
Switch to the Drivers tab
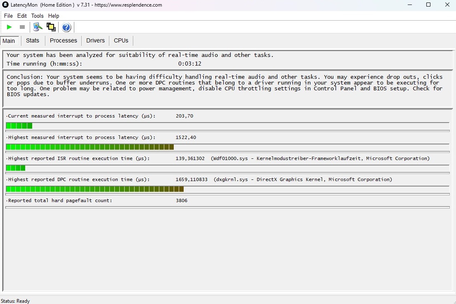pyautogui.click(x=95, y=40)
